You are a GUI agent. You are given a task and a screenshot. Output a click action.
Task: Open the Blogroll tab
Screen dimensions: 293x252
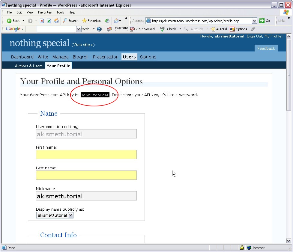[81, 57]
